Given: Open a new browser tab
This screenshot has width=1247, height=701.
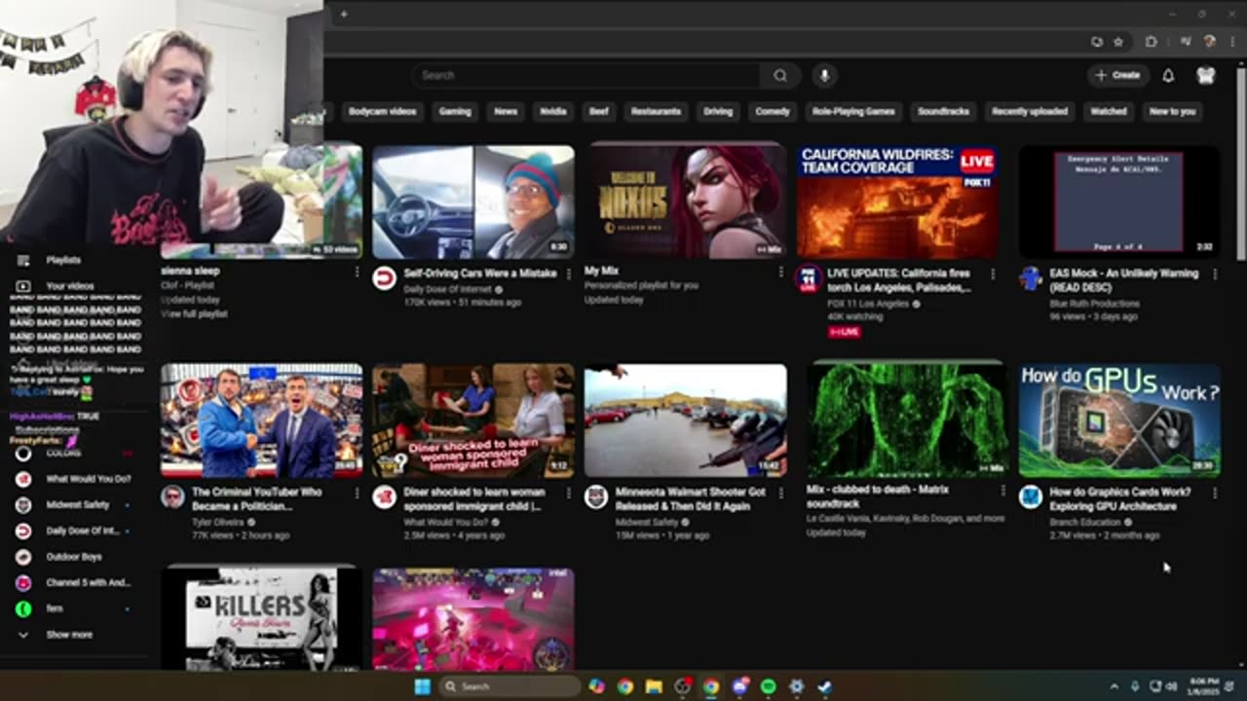Looking at the screenshot, I should [x=344, y=14].
